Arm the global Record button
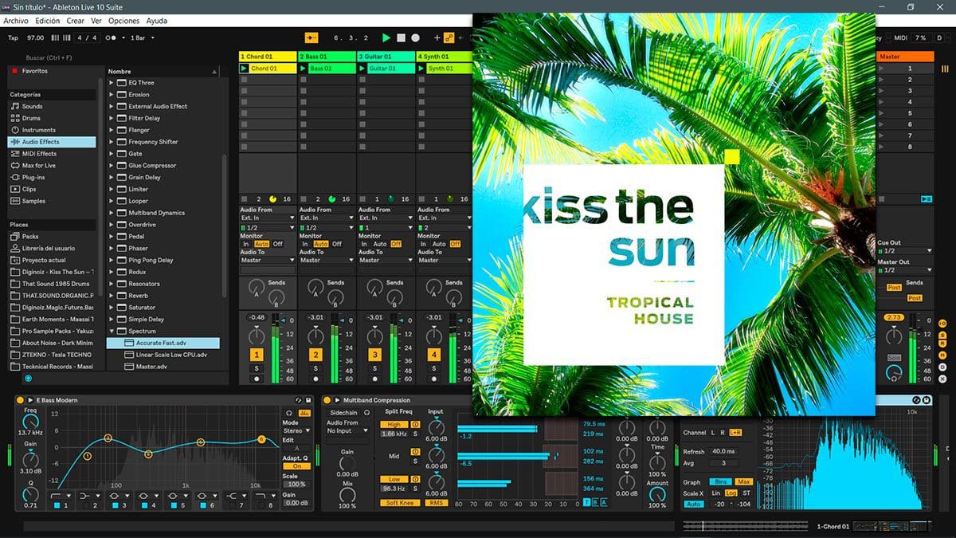Screen dimensions: 956x538 (x=415, y=37)
